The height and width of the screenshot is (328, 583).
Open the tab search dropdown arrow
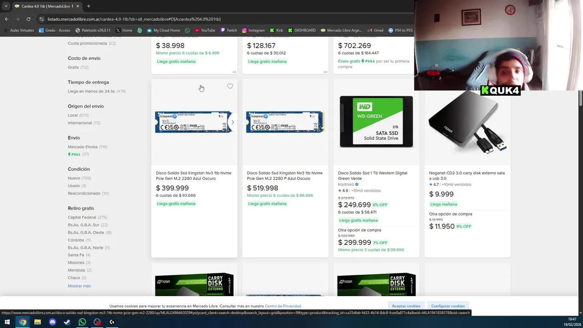point(6,6)
